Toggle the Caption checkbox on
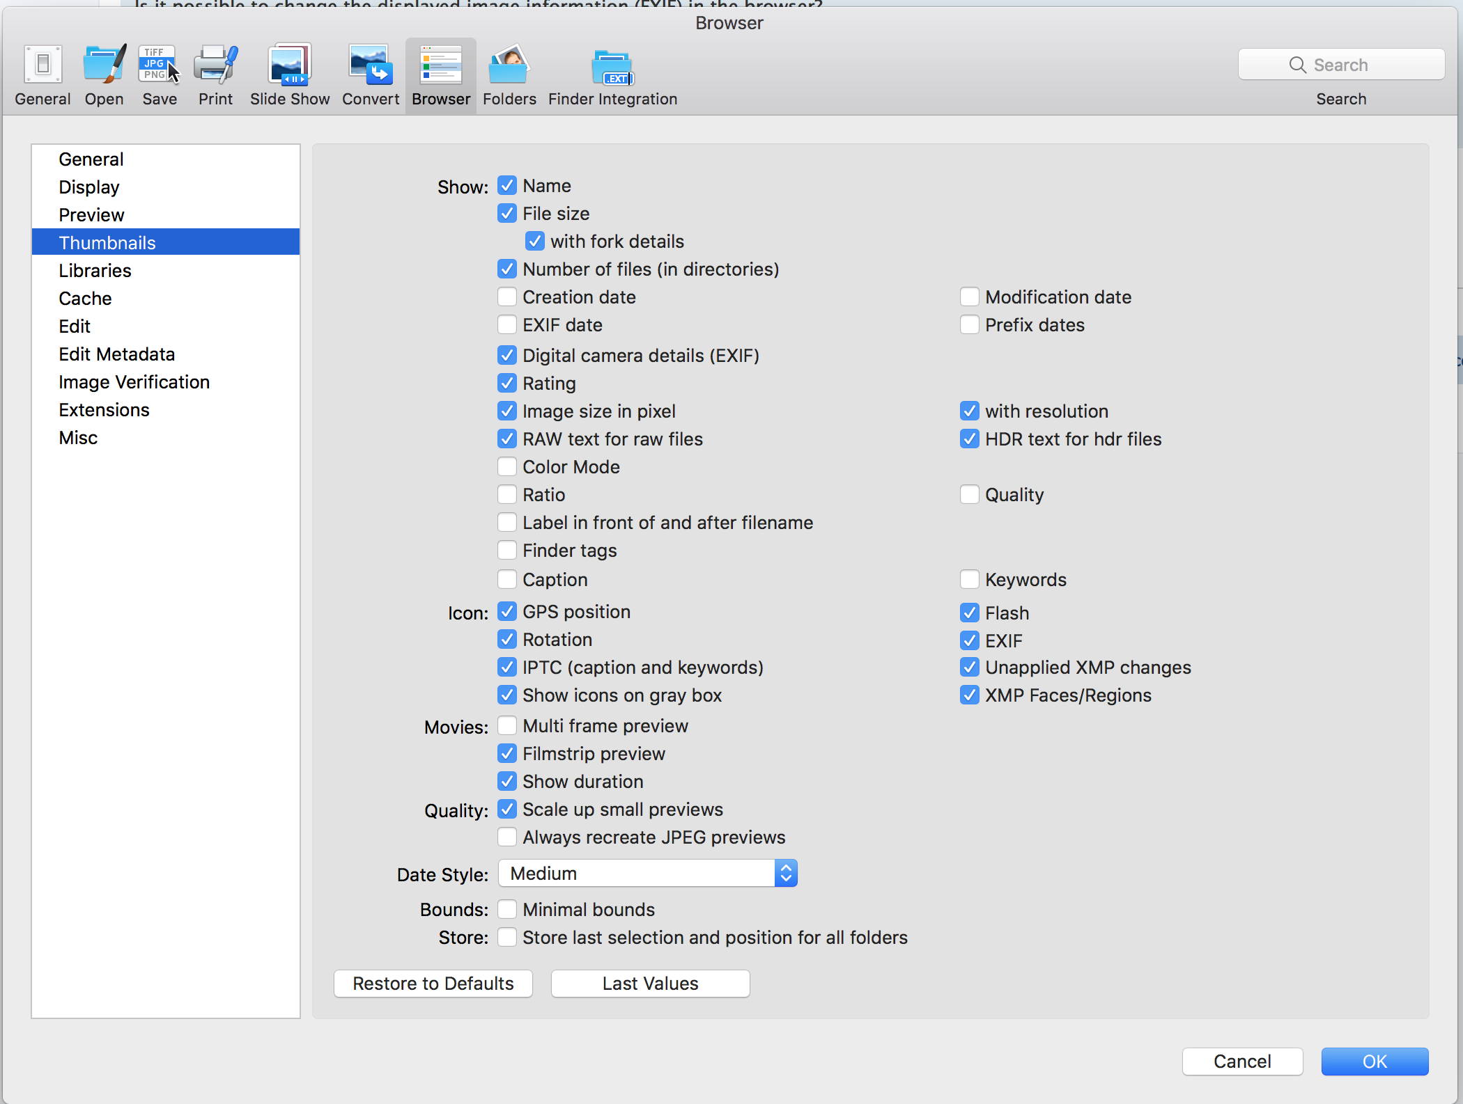The height and width of the screenshot is (1104, 1463). (x=507, y=578)
